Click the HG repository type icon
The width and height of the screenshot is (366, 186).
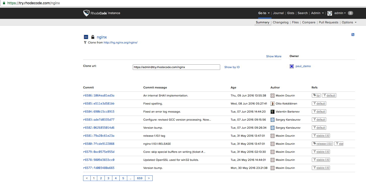pos(86,37)
